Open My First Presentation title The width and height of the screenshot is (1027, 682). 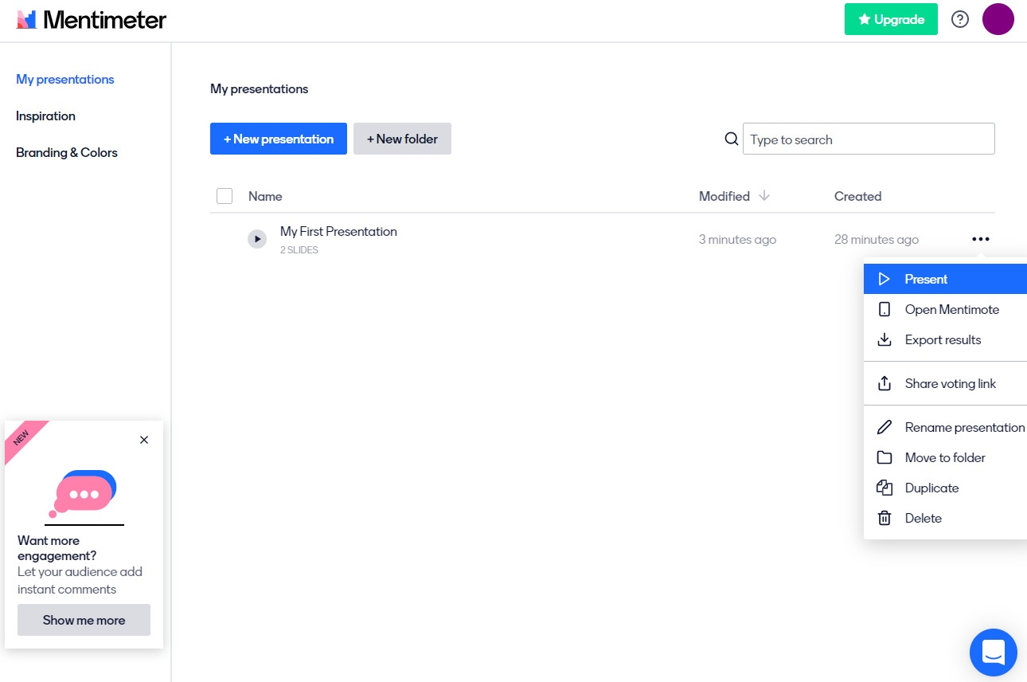[x=338, y=231]
